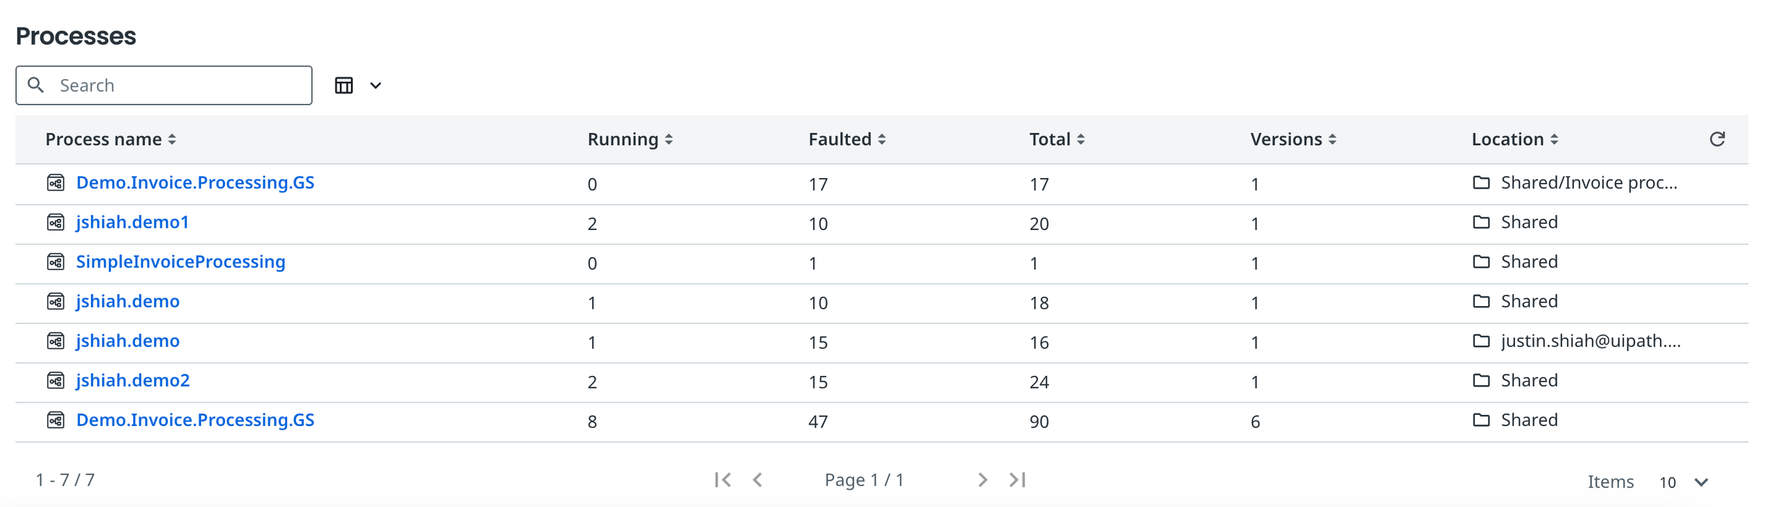Click inside the Search input field

click(x=164, y=85)
